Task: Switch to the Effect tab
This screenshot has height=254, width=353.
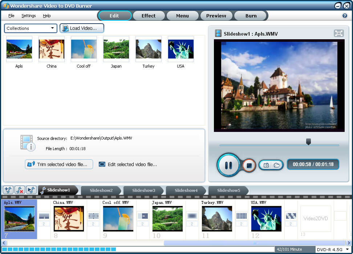Action: click(148, 16)
